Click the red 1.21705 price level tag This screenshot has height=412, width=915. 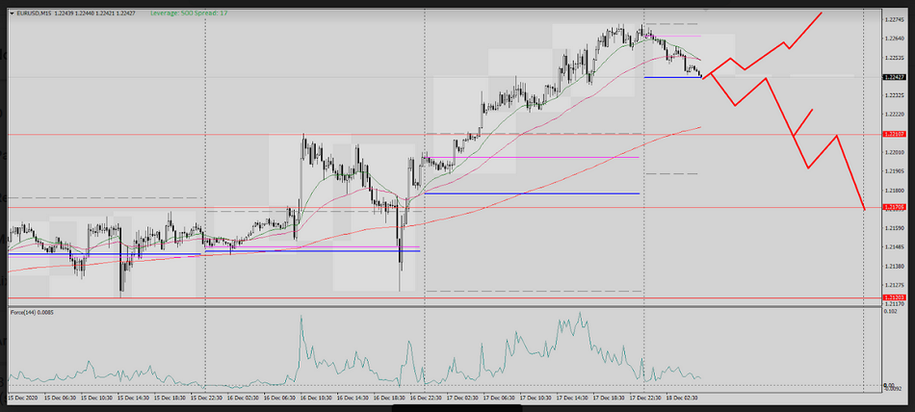coord(895,207)
